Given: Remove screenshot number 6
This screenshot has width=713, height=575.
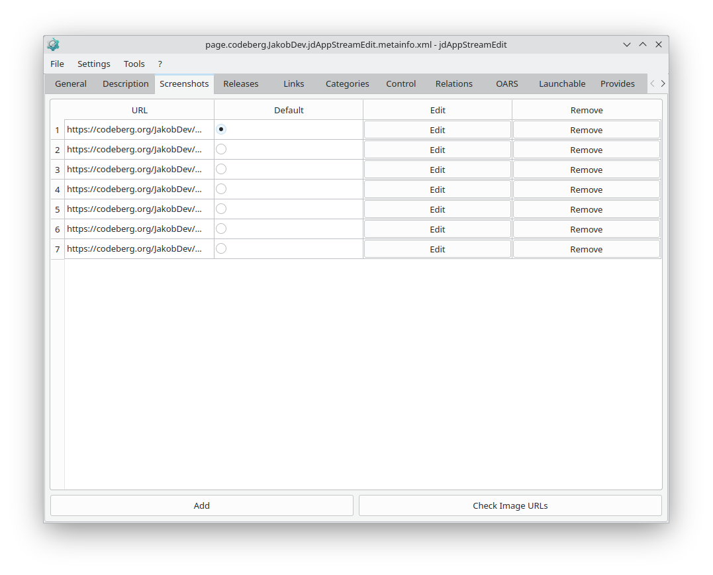Looking at the screenshot, I should click(x=587, y=229).
